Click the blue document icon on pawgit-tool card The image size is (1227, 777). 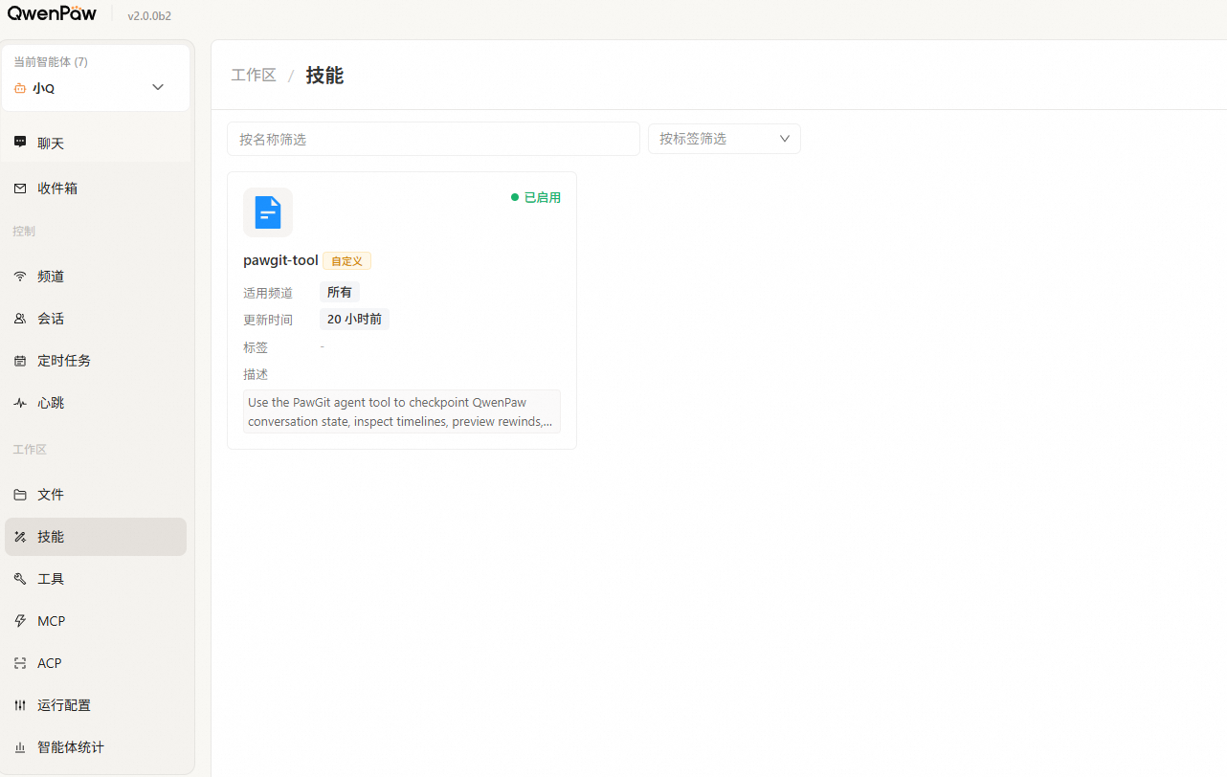click(268, 212)
